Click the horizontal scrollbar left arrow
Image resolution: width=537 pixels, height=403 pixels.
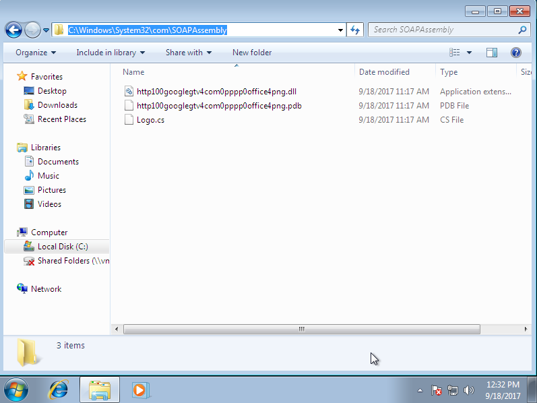pyautogui.click(x=117, y=329)
